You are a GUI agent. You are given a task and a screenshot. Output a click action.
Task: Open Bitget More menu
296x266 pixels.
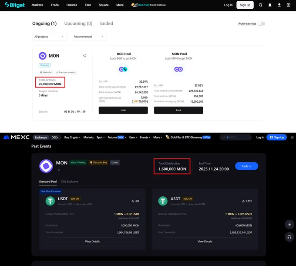point(120,5)
